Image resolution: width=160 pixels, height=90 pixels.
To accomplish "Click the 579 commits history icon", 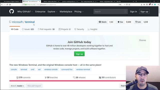I will coord(17,77).
